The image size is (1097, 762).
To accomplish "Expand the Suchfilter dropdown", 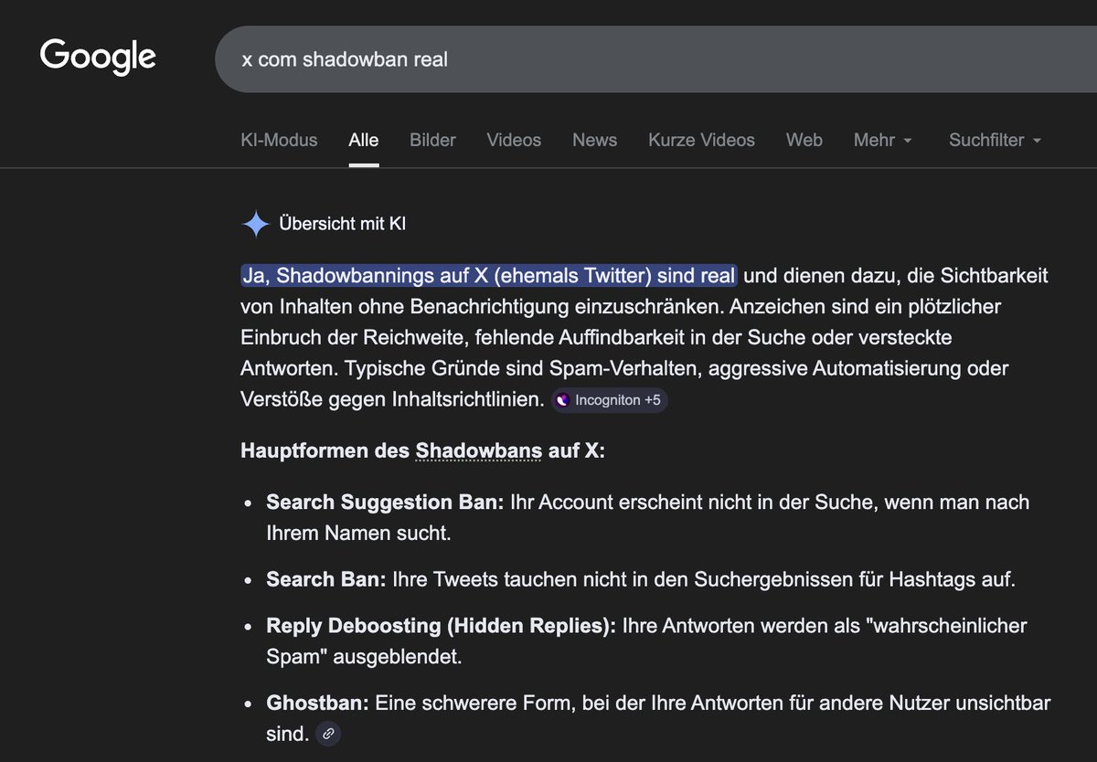I will pyautogui.click(x=996, y=140).
